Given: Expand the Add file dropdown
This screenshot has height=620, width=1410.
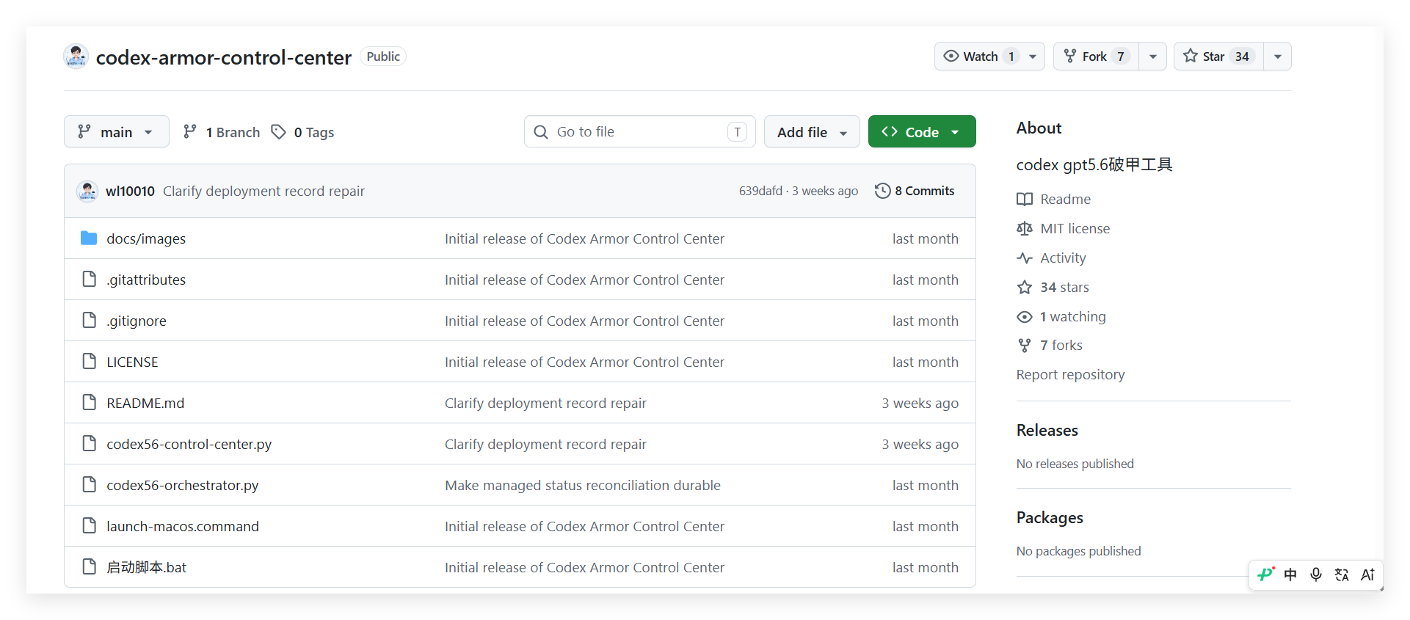Looking at the screenshot, I should tap(812, 131).
